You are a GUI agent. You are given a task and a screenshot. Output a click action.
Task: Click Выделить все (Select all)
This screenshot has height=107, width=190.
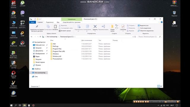pos(143,26)
